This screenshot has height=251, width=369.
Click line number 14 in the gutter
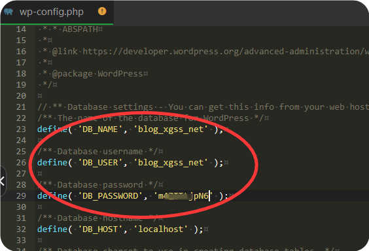tap(21, 29)
